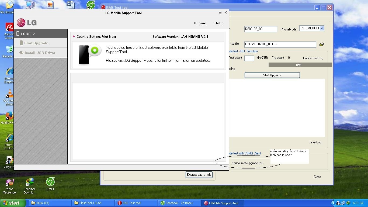Launch Internet Download Manager desktop shortcut
Viewport: 368px width, 207px height.
(30, 182)
